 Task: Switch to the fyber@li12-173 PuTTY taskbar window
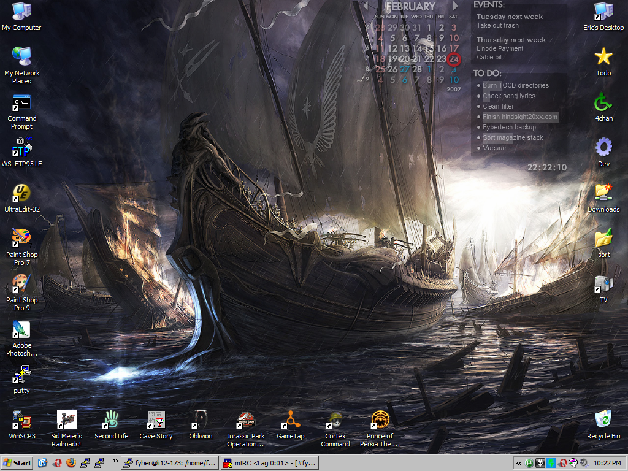[170, 463]
